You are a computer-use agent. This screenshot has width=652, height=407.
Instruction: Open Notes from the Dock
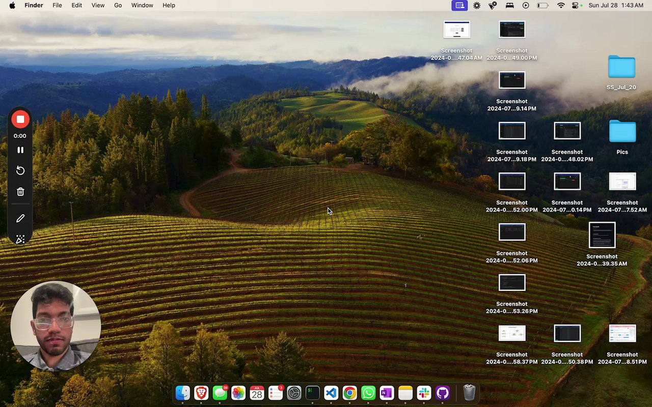pos(405,393)
